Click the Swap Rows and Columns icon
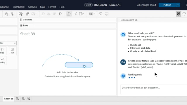The height and width of the screenshot is (105, 187). [x=43, y=14]
